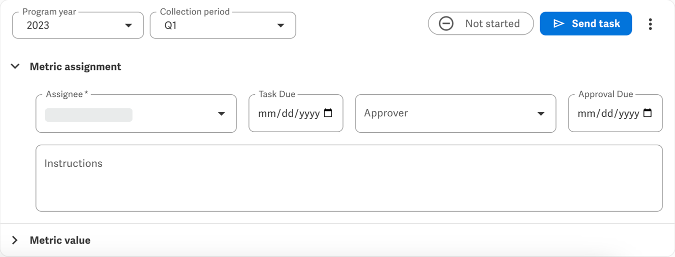
Task: Open the Assignee dropdown arrow
Action: 221,114
